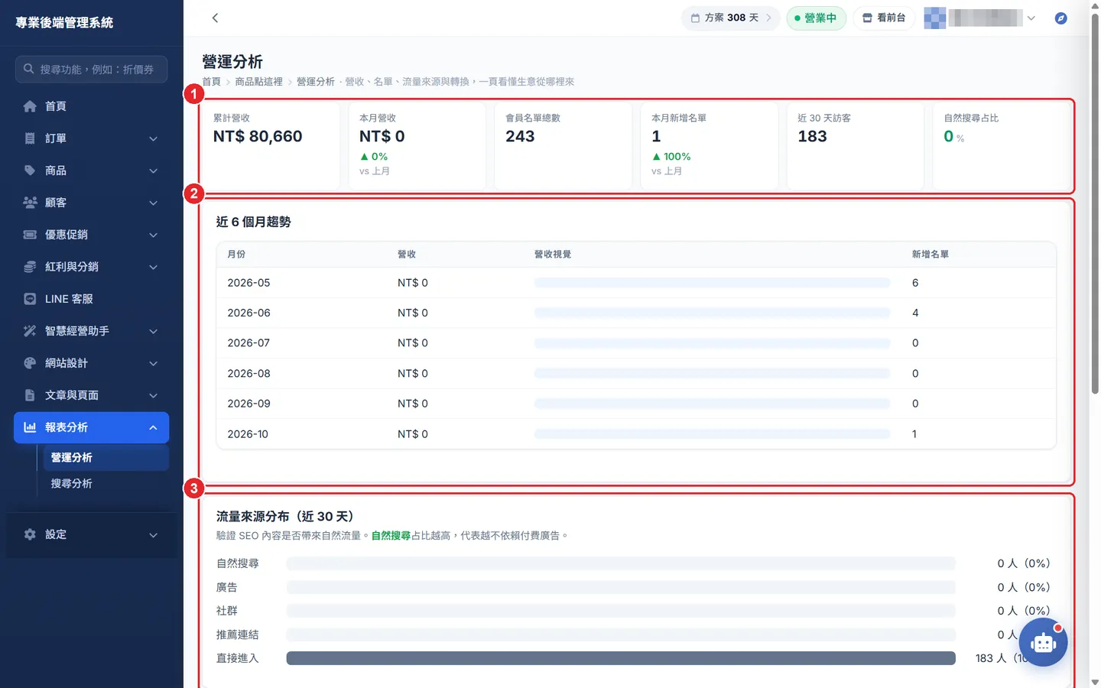Viewport: 1101px width, 688px height.
Task: Click the palette icon beside 網站設計
Action: coord(30,363)
